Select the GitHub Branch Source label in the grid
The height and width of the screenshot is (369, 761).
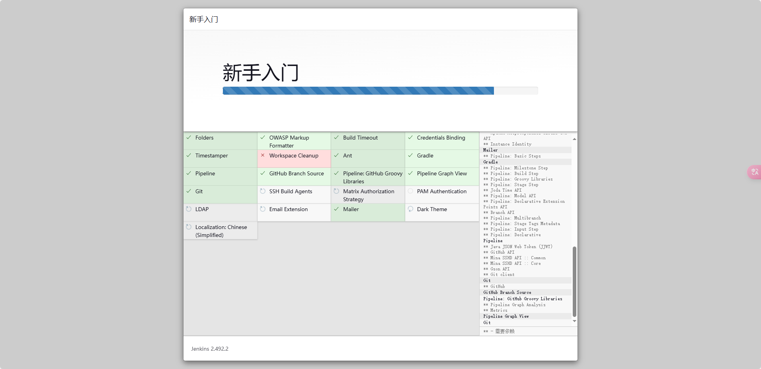pos(297,173)
